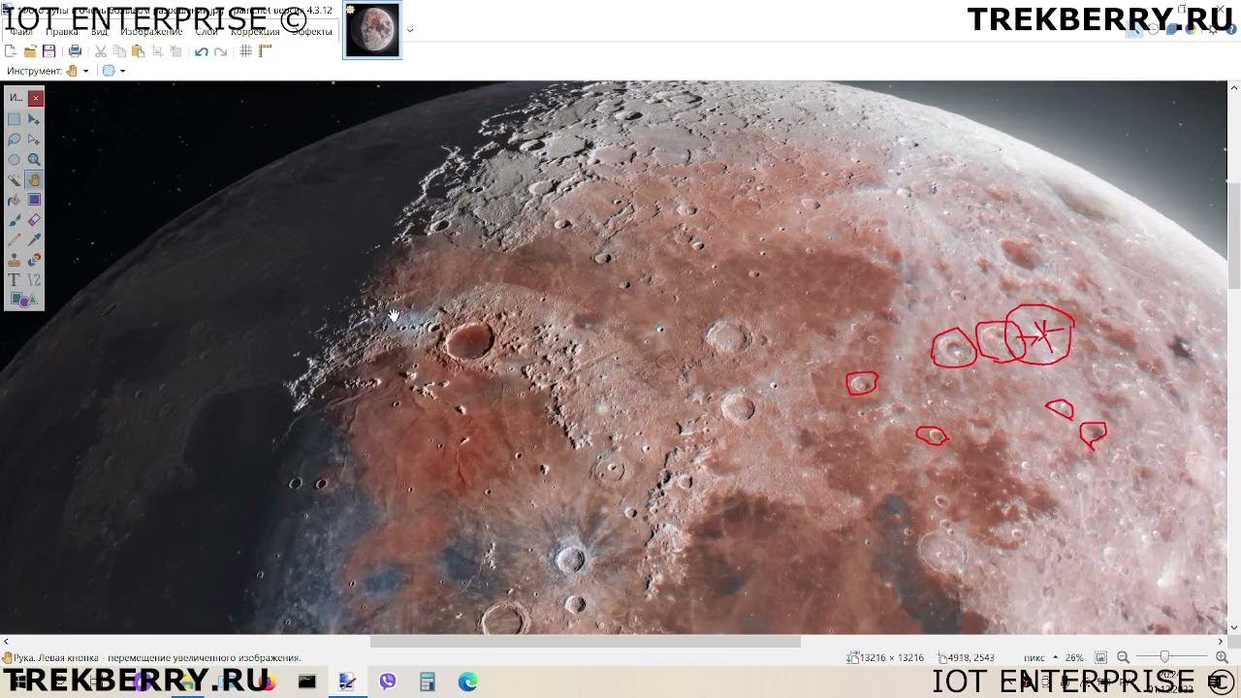Image resolution: width=1241 pixels, height=698 pixels.
Task: Choose the Magic Wand tool
Action: pos(14,179)
